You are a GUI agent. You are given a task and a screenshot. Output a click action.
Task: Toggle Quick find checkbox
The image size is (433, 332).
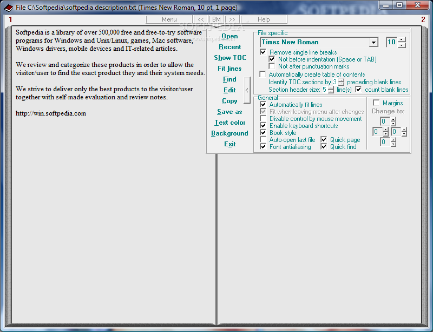coord(324,147)
